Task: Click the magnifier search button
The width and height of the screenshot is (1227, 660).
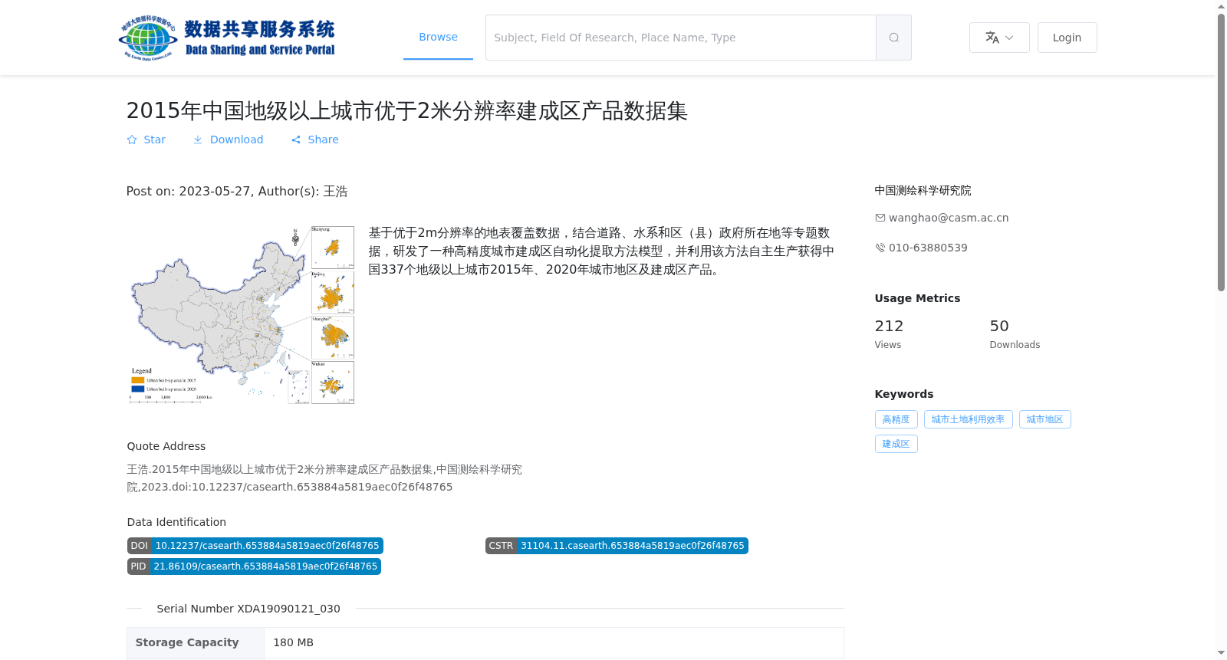Action: (x=893, y=38)
